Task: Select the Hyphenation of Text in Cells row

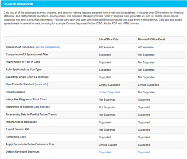Action: coord(95,62)
